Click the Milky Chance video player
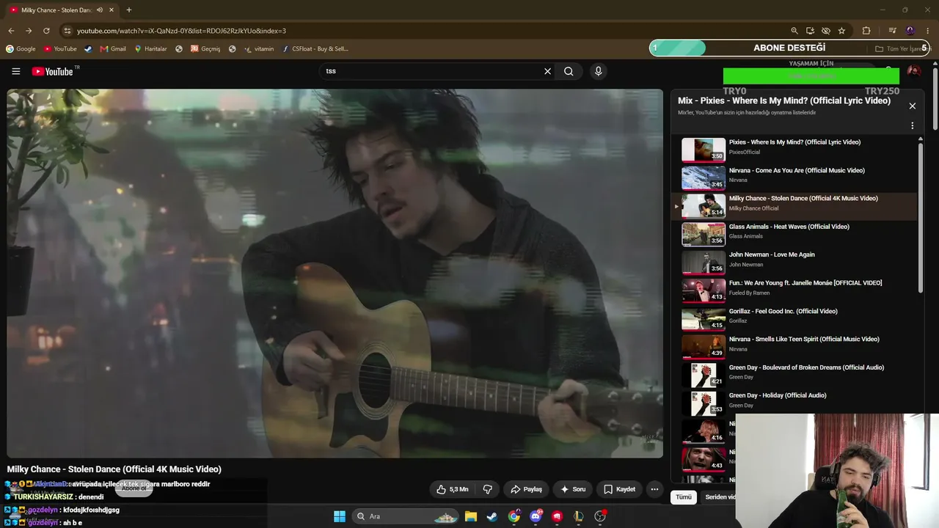This screenshot has width=939, height=528. click(335, 274)
